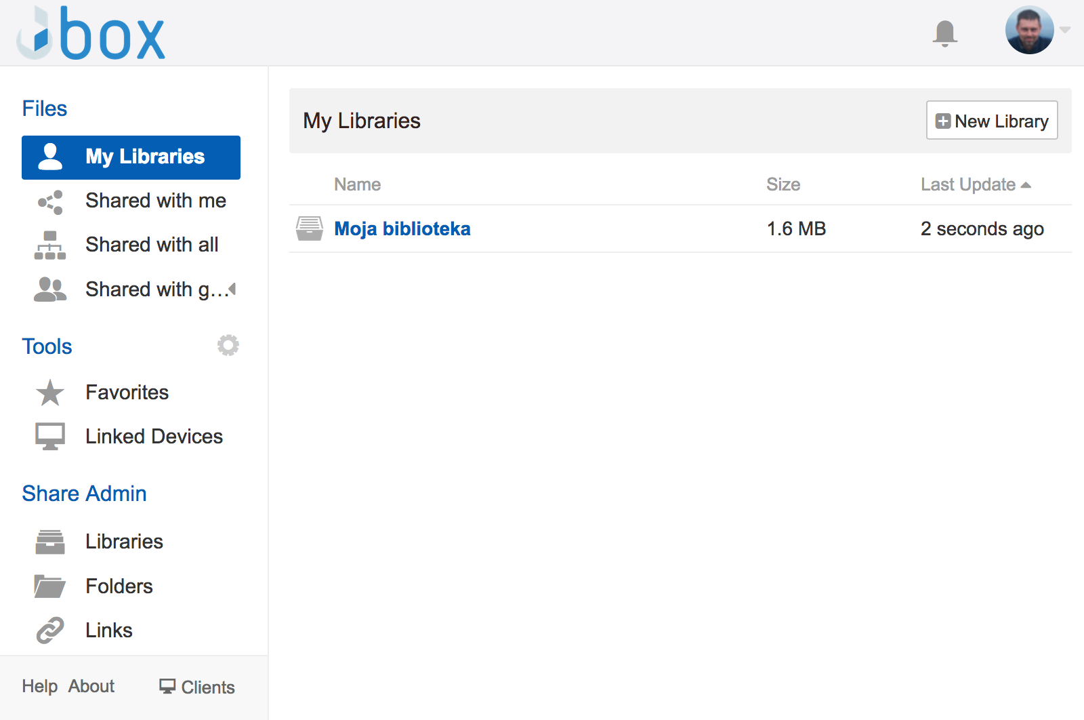Expand the dropdown arrow beside the avatar
This screenshot has width=1084, height=720.
pos(1064,30)
